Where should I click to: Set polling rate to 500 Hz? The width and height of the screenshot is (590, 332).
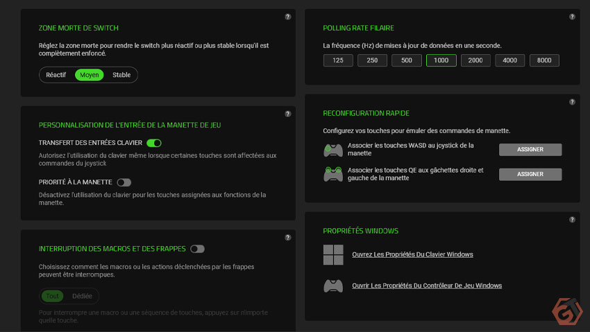[x=406, y=60]
